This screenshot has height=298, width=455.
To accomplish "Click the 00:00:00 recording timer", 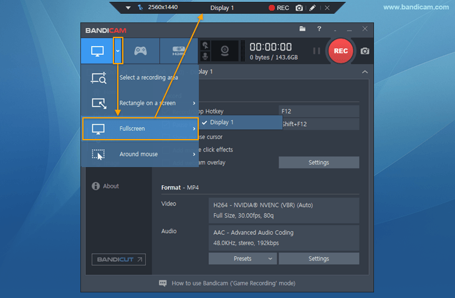I will 271,47.
